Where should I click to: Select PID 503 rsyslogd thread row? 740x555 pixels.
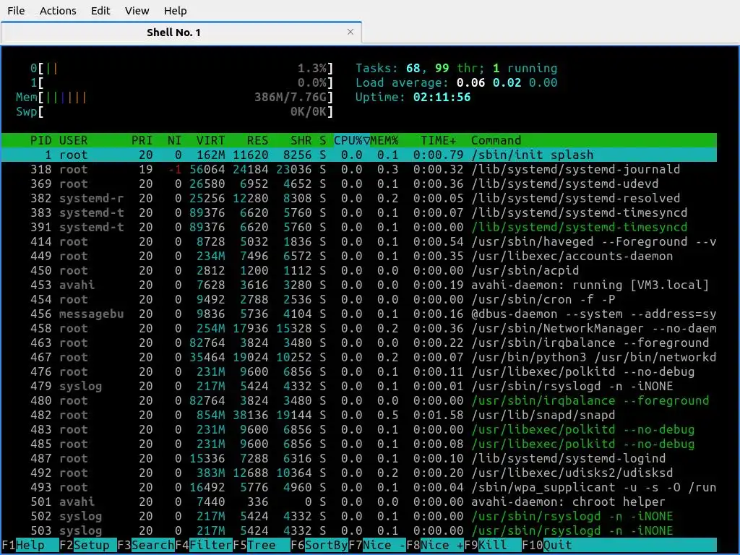pyautogui.click(x=359, y=530)
